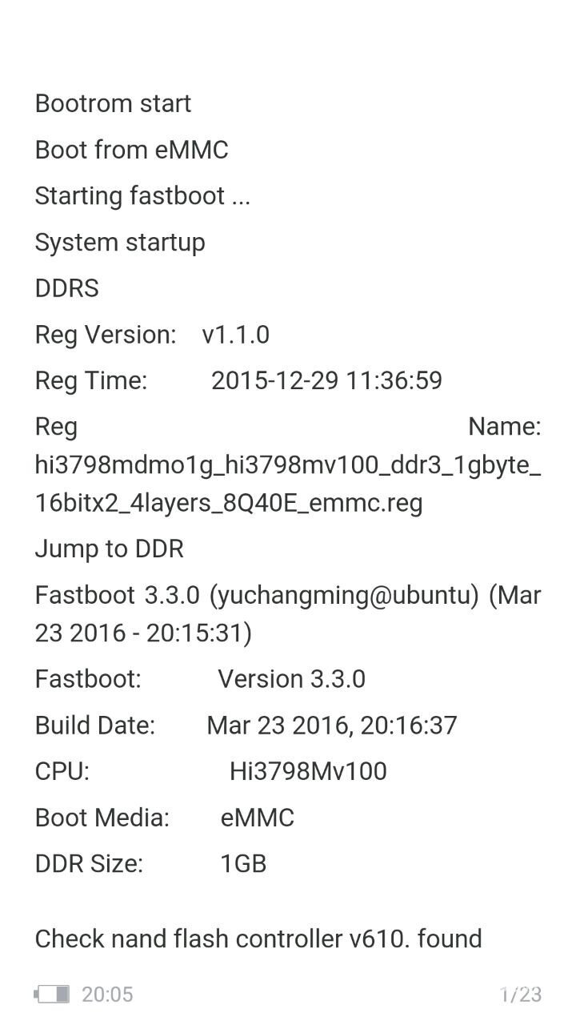Tap the CPU Hi3798Mv100 line
576x1025 pixels.
click(211, 771)
